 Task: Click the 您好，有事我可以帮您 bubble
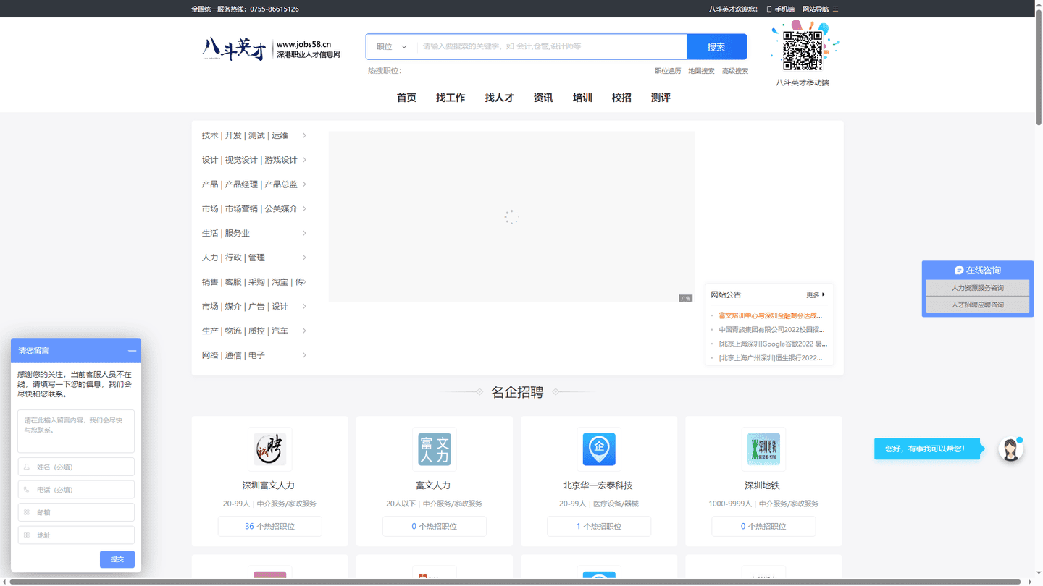[x=928, y=449]
